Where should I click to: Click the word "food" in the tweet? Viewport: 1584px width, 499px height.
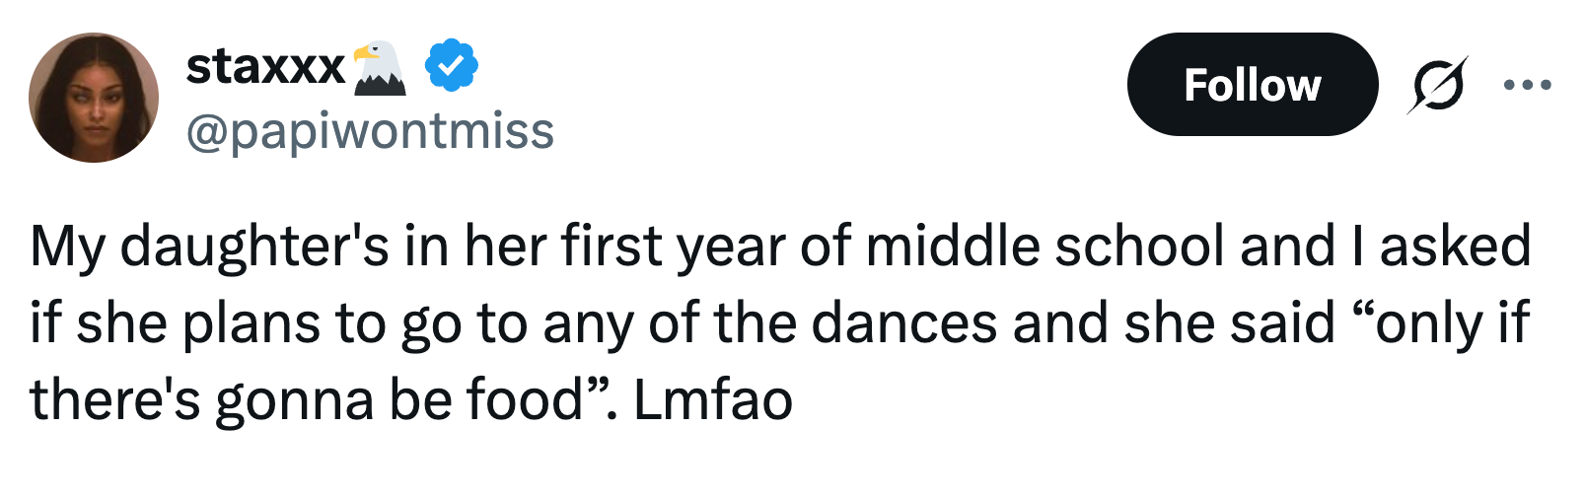pyautogui.click(x=525, y=399)
